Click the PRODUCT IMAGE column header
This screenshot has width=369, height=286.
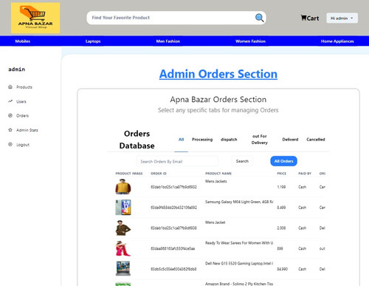(x=129, y=174)
